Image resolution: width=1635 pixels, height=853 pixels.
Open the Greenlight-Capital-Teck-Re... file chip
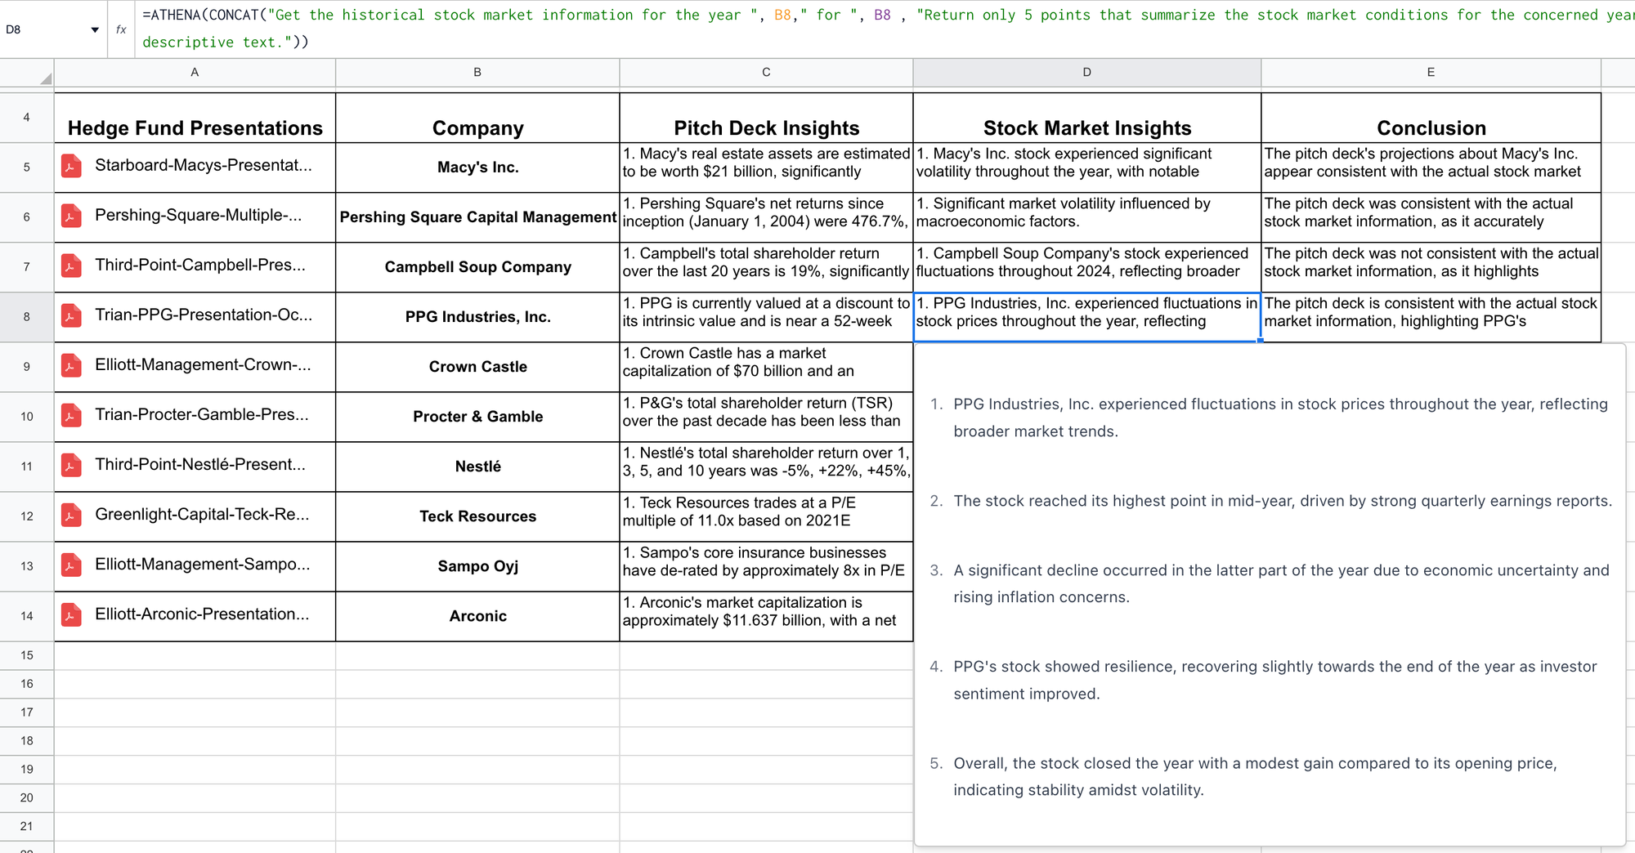[186, 515]
